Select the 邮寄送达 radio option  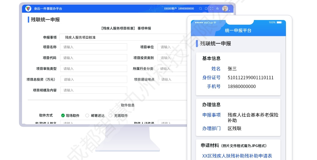(x=87, y=116)
